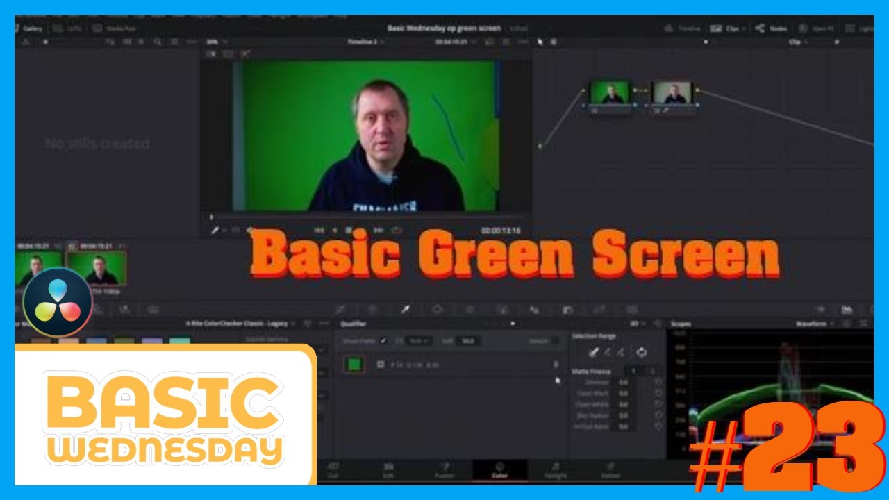
Task: Switch to the Fairlight page tab
Action: [555, 470]
